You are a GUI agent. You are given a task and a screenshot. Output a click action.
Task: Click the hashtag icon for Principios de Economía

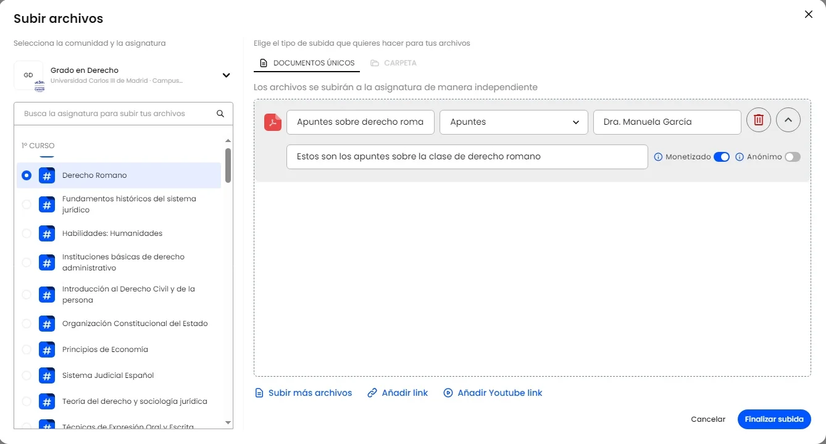[x=47, y=350]
